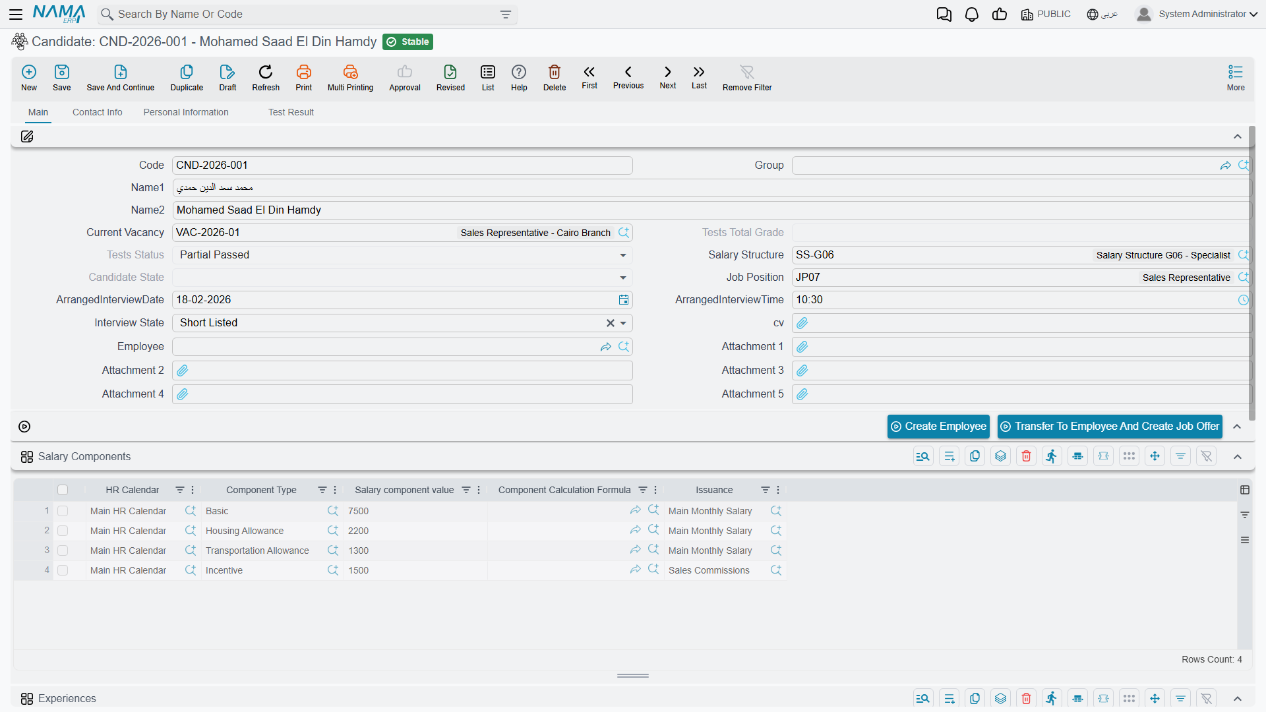Image resolution: width=1266 pixels, height=712 pixels.
Task: Tick the checkbox for Basic row
Action: pos(63,511)
